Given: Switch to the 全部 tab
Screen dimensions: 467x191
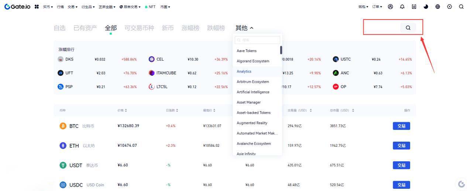Looking at the screenshot, I should pyautogui.click(x=111, y=28).
